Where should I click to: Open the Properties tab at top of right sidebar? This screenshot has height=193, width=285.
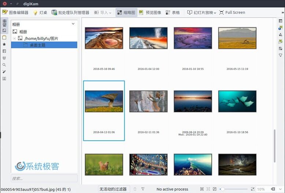tap(281, 21)
